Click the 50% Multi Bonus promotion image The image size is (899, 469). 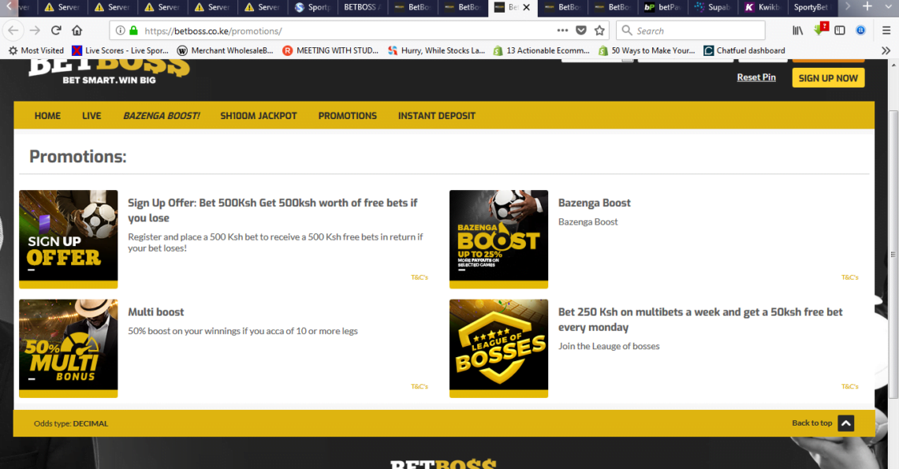(x=69, y=348)
